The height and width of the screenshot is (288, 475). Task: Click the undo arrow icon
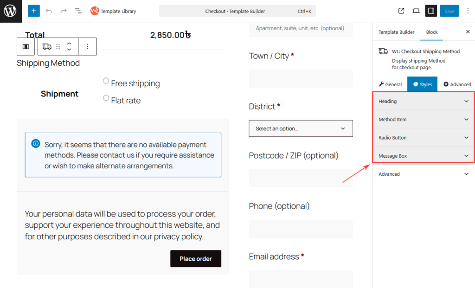[x=49, y=11]
